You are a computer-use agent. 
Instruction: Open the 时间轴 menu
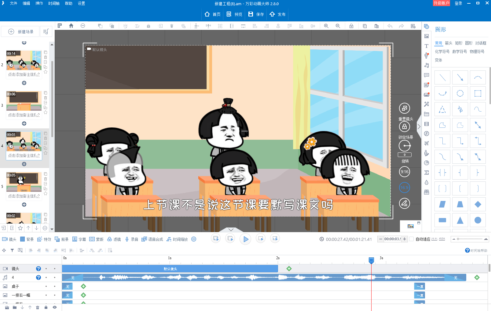tap(54, 4)
